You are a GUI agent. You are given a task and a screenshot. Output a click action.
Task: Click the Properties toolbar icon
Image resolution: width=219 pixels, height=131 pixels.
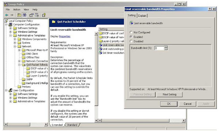coord(31,15)
